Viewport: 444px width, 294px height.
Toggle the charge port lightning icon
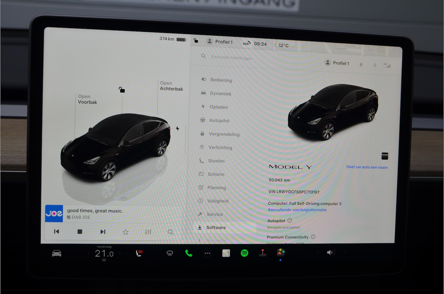[178, 129]
